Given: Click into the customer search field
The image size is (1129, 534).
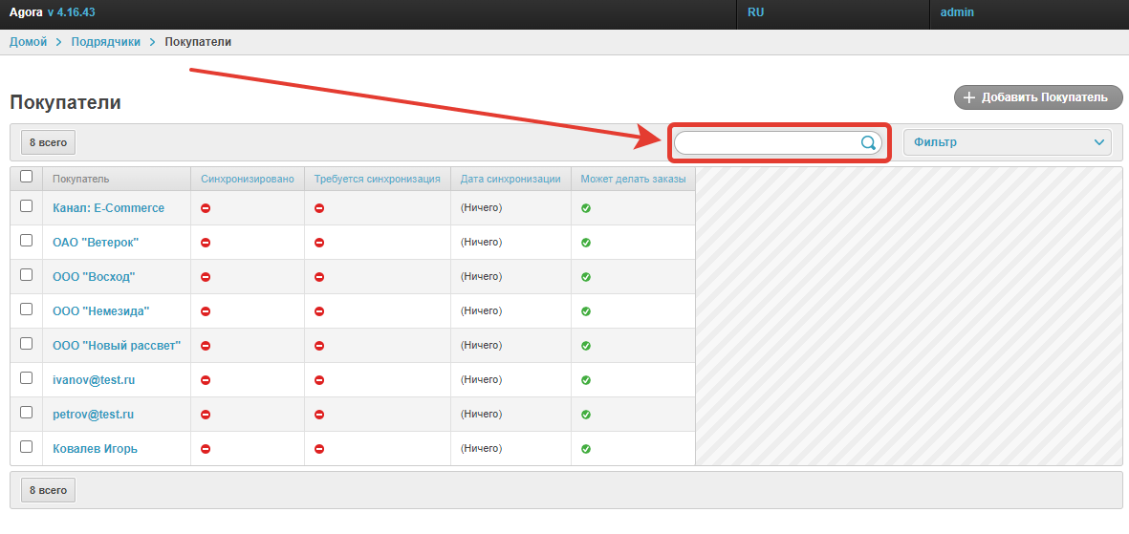Looking at the screenshot, I should point(765,142).
